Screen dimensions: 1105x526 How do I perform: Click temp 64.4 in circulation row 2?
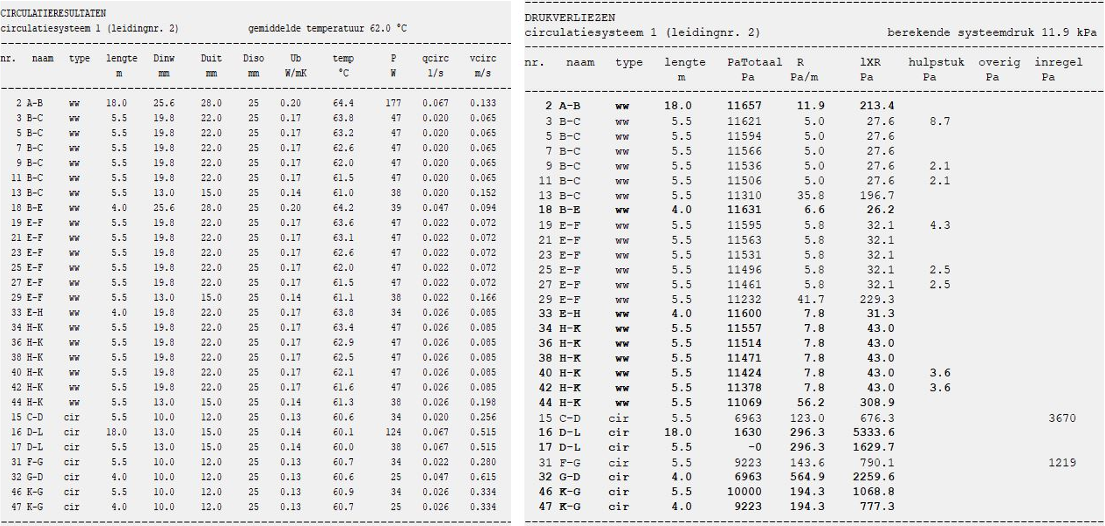coord(343,103)
